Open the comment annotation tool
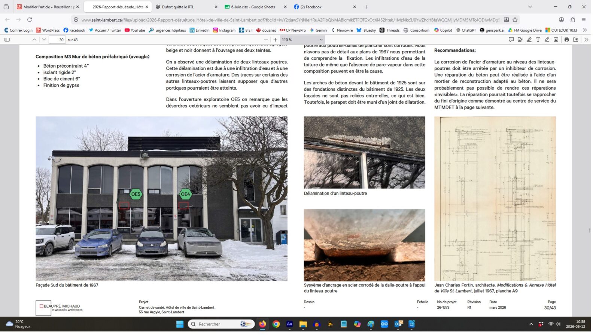The image size is (599, 336). (x=511, y=40)
